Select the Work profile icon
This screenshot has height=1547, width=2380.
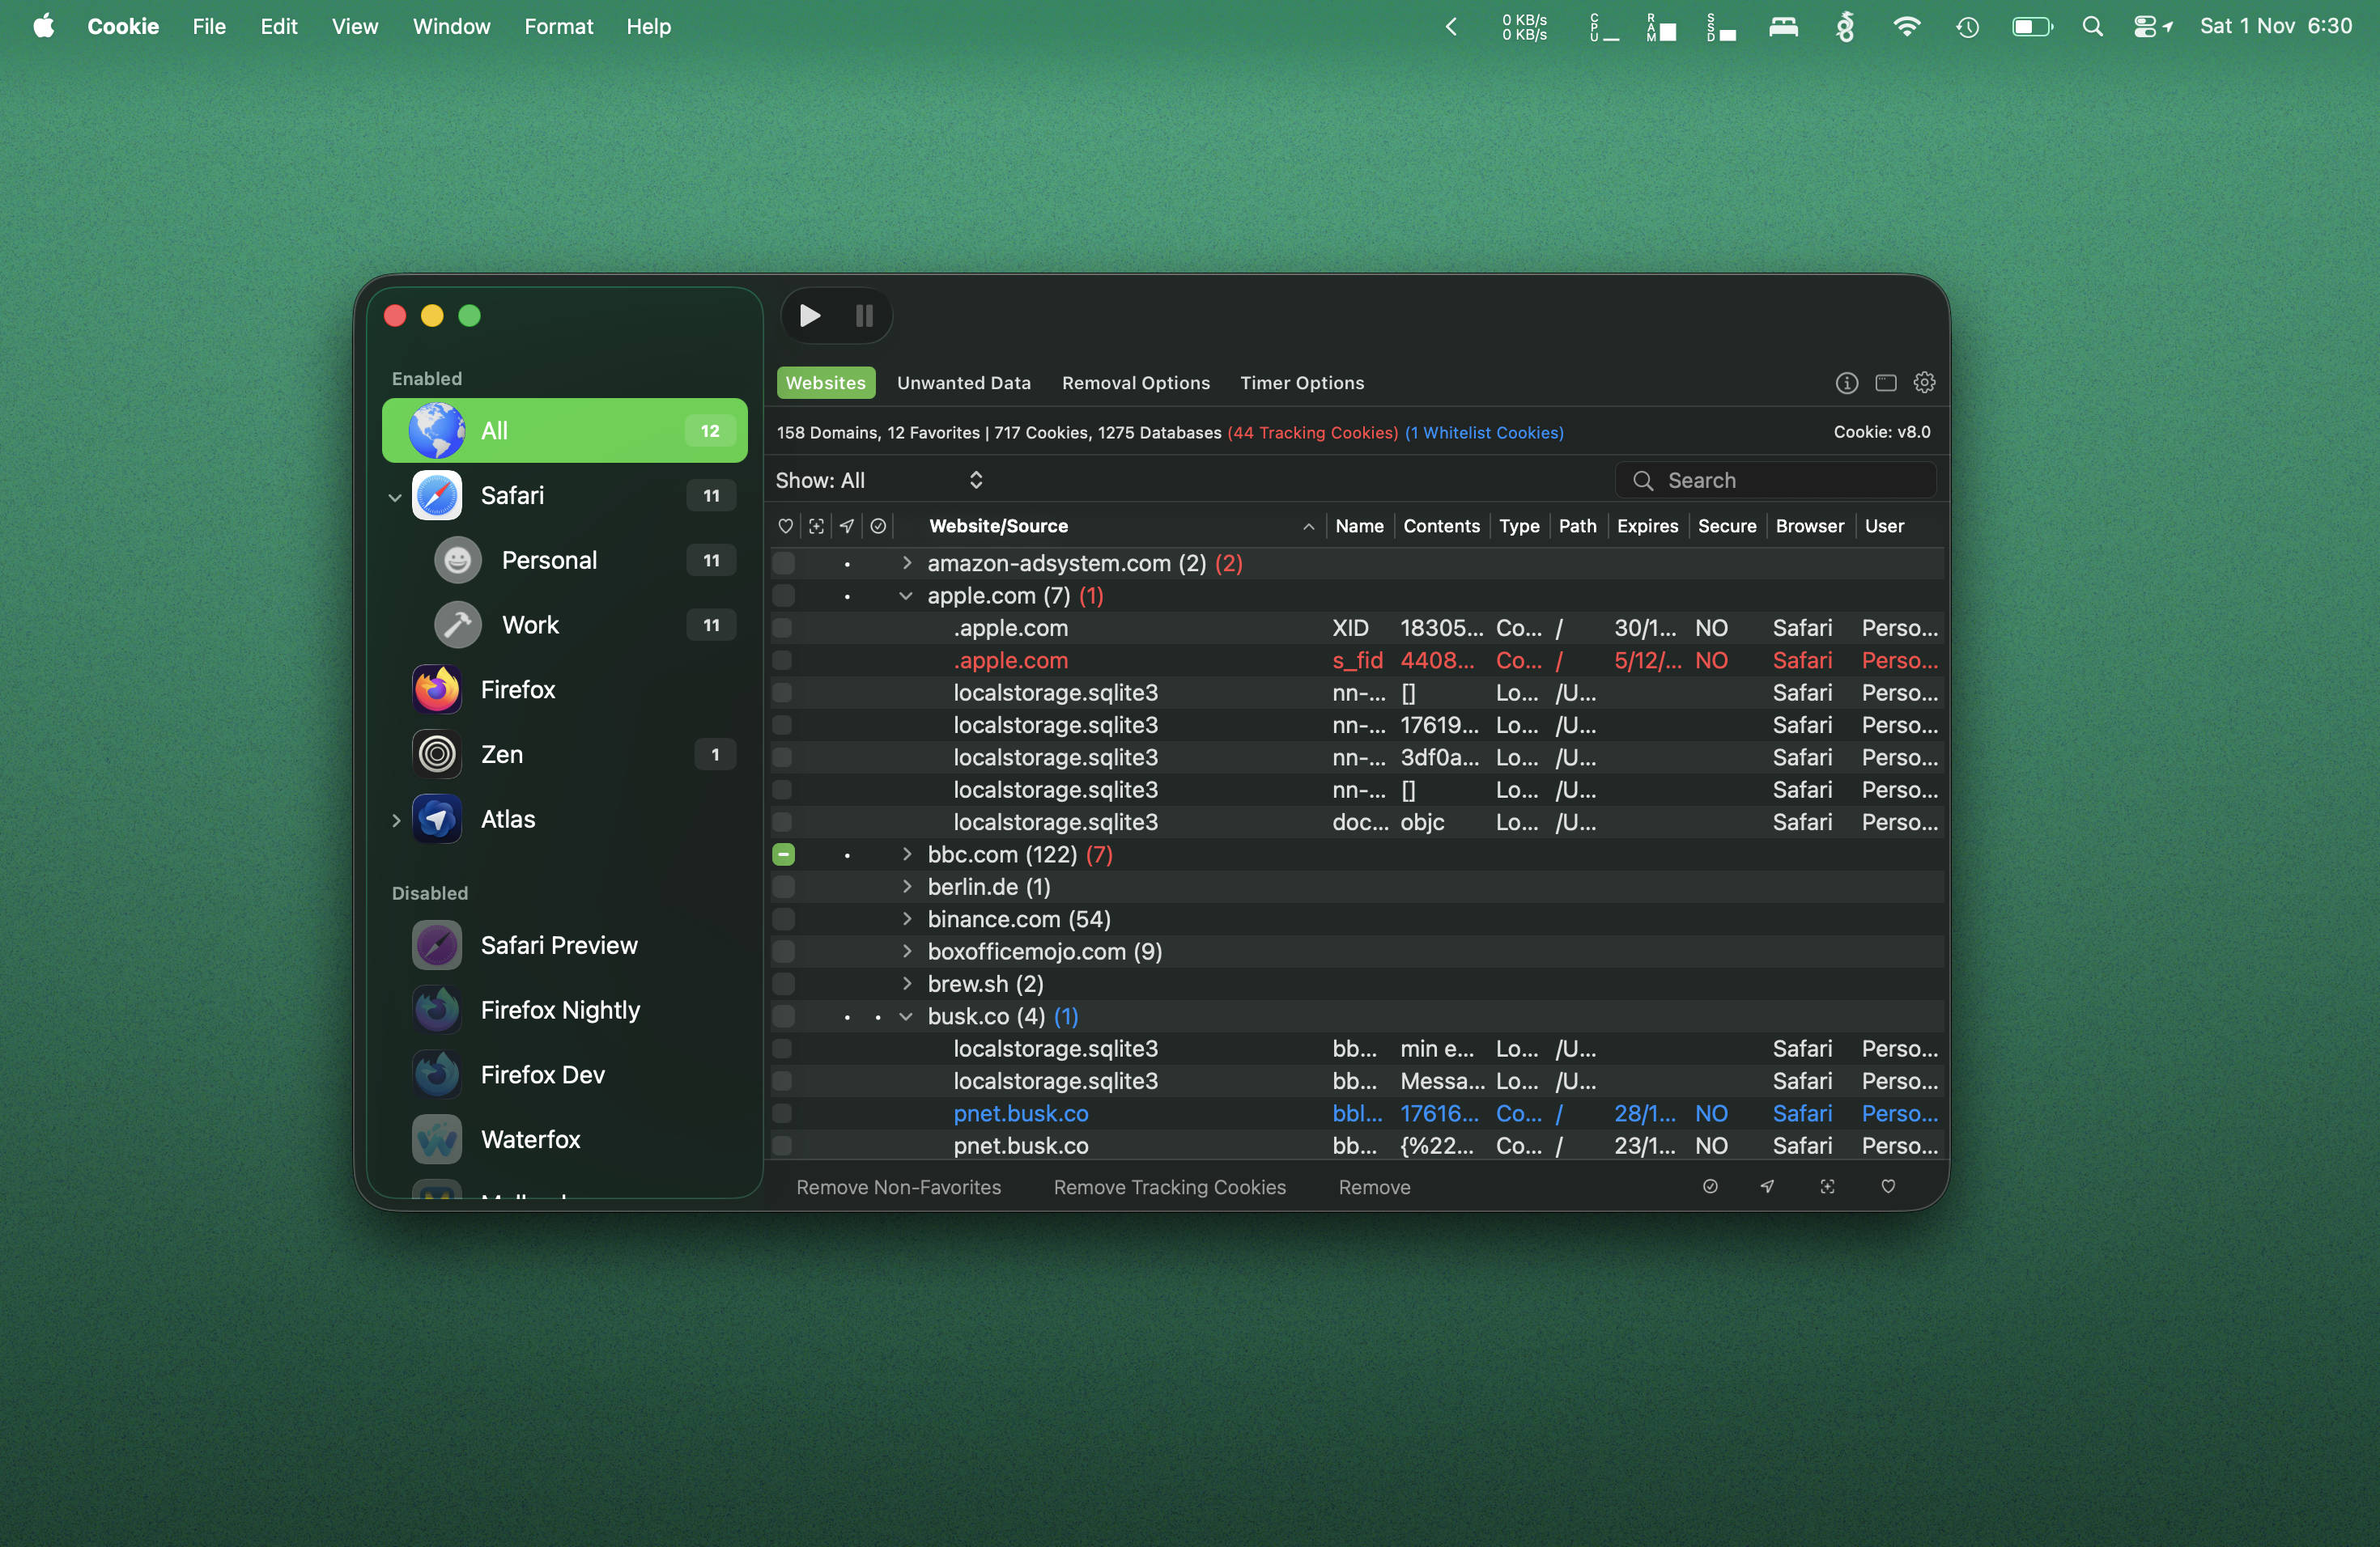458,625
